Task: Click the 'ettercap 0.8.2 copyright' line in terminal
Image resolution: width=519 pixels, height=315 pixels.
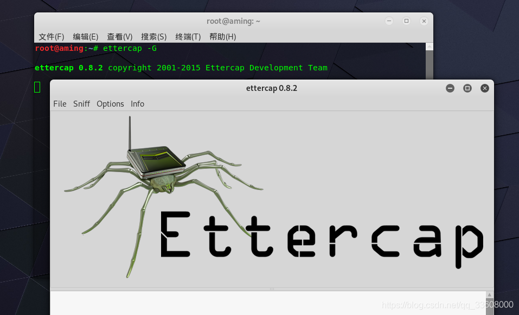Action: pyautogui.click(x=181, y=68)
